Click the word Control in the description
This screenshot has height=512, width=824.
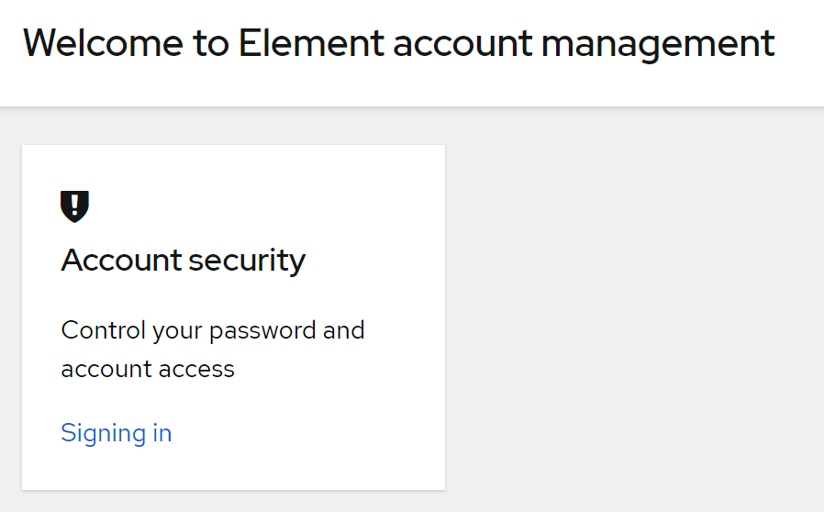pos(103,330)
